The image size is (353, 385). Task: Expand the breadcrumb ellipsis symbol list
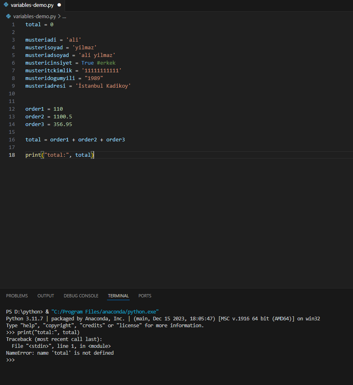64,17
